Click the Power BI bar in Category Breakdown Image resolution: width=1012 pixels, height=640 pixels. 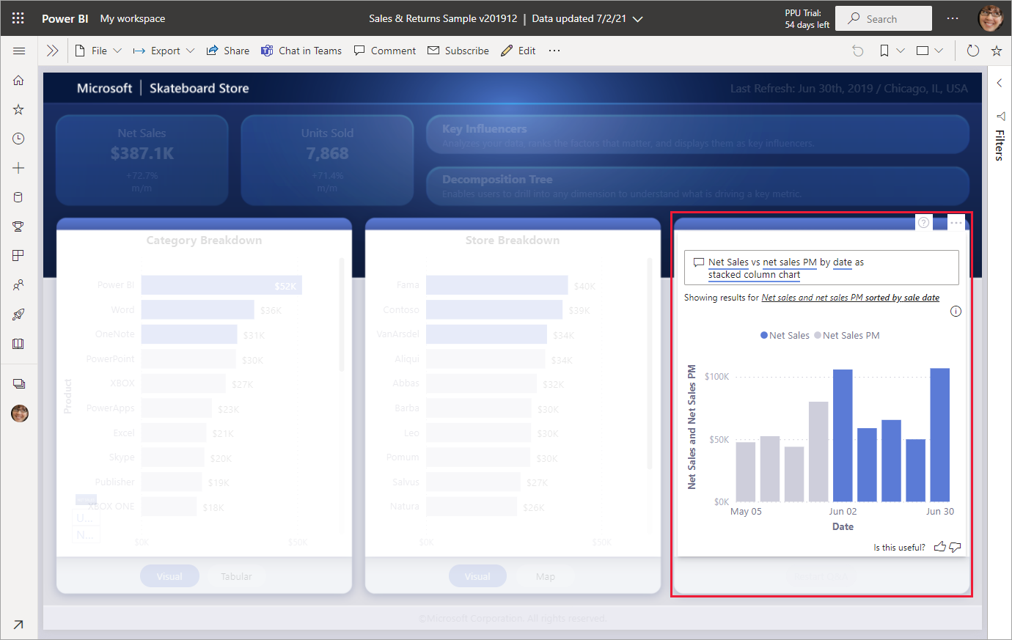tap(221, 285)
